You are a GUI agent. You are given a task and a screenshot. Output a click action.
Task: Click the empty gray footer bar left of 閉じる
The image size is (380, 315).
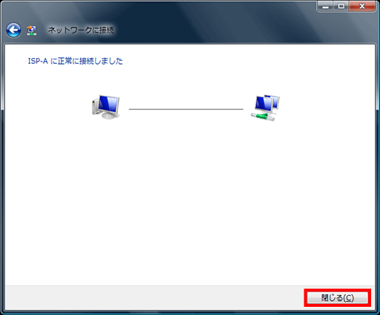point(154,297)
